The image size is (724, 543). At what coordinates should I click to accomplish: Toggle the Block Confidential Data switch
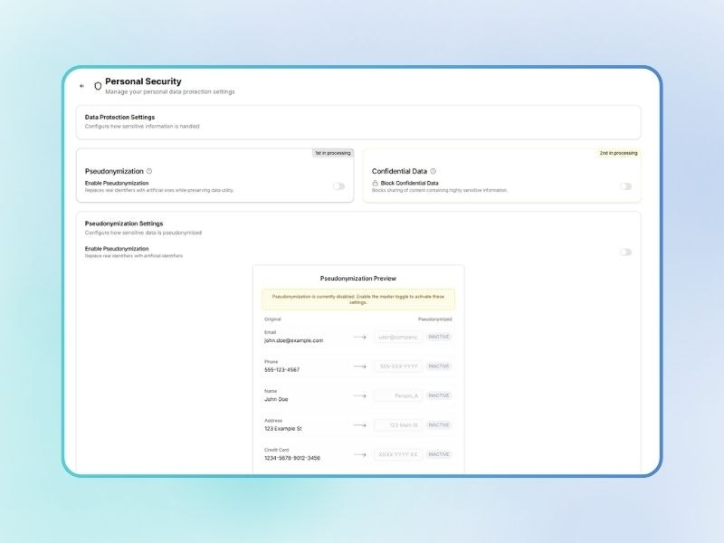point(625,186)
